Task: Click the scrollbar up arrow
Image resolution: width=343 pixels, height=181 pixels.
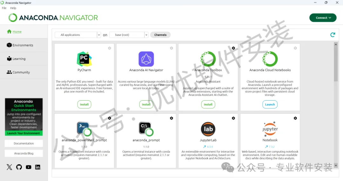Action: tap(336, 45)
